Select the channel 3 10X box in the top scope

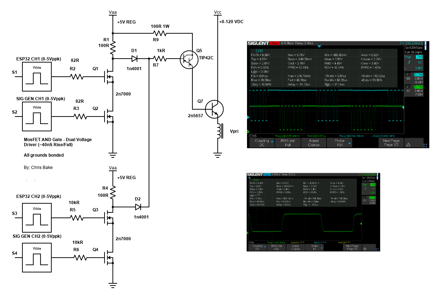414,79
